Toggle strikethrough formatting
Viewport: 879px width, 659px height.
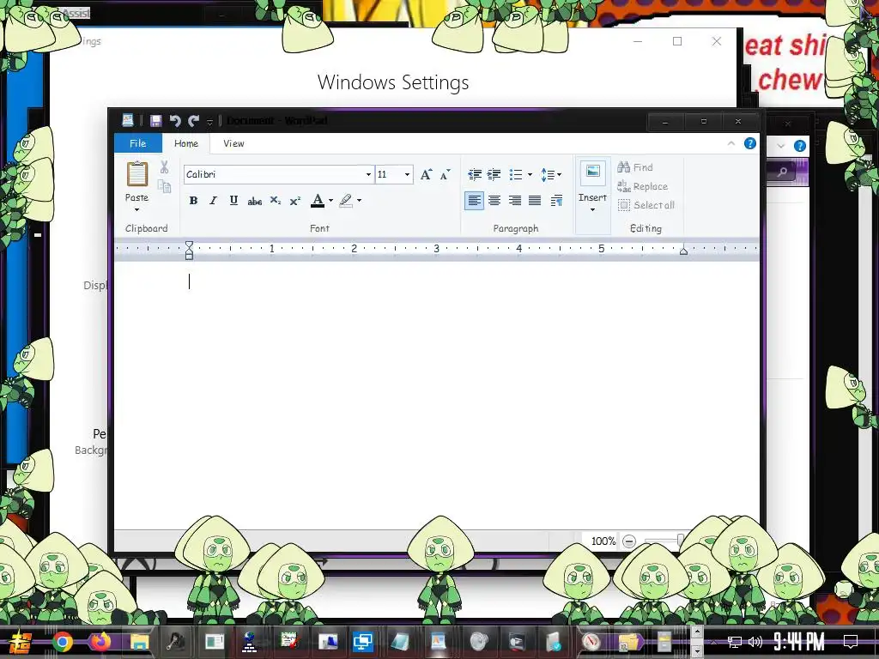click(x=254, y=201)
